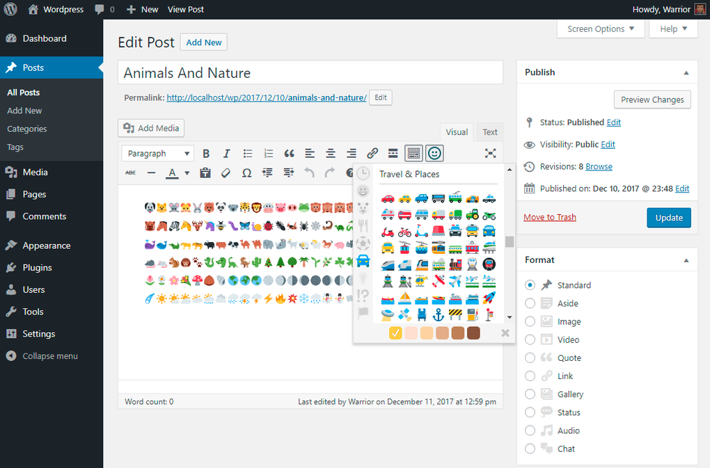Select the Paste as text tool
Viewport: 710px width, 468px height.
point(205,172)
